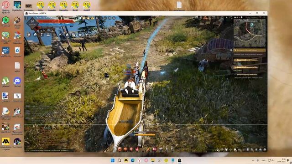Select the Opera browser desktop shortcut
Screen dimensions: 292x164
coord(6,6)
